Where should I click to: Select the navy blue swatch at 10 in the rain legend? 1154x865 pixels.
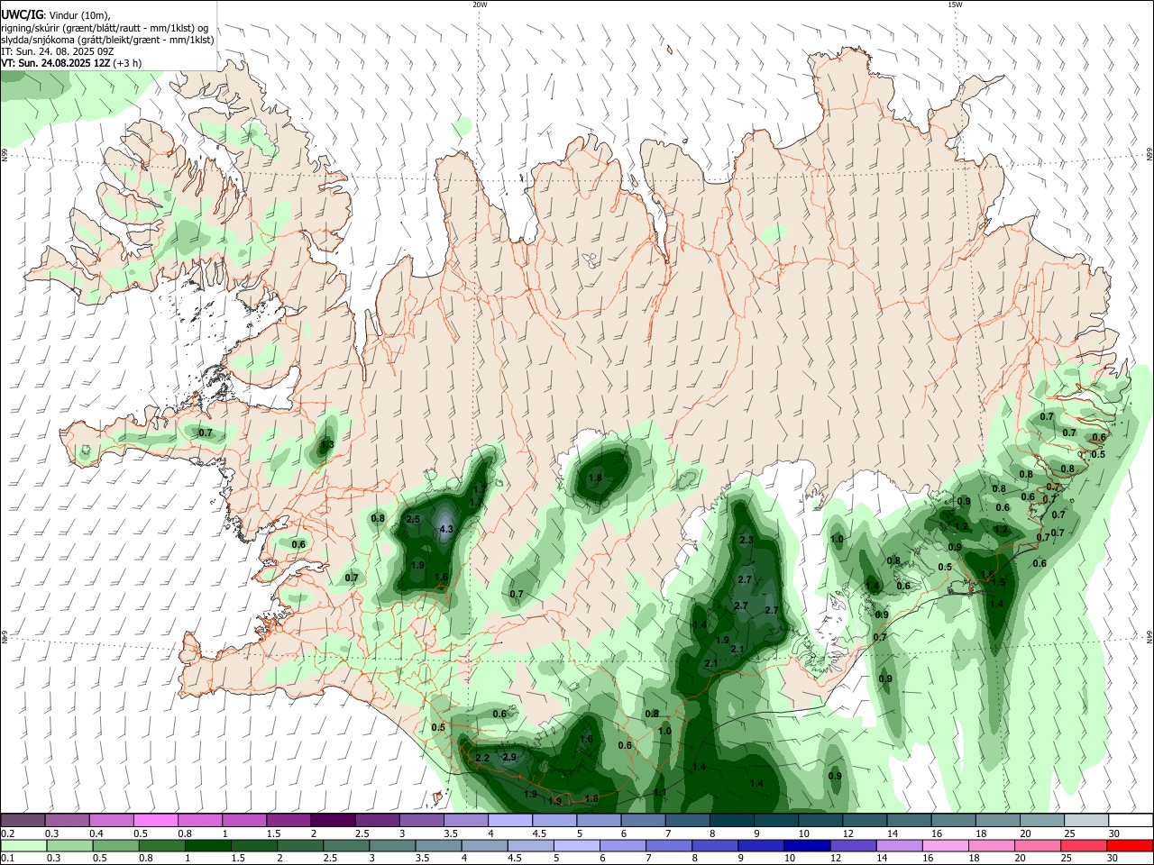pyautogui.click(x=806, y=846)
